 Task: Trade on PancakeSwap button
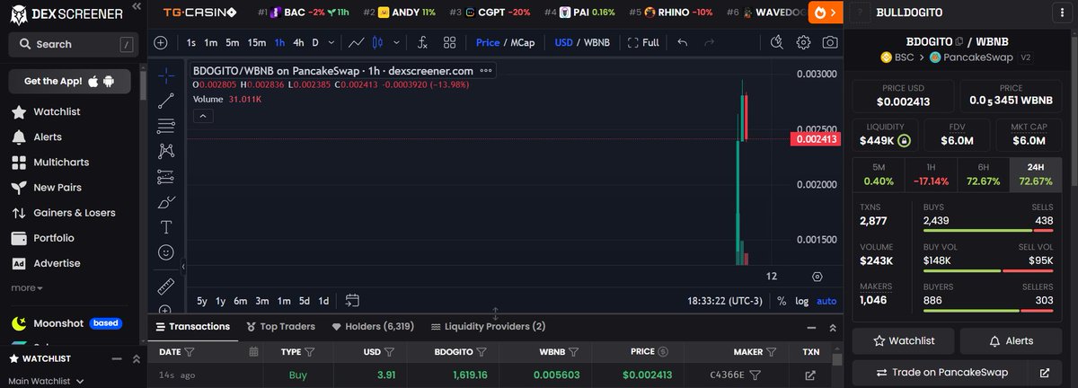940,372
